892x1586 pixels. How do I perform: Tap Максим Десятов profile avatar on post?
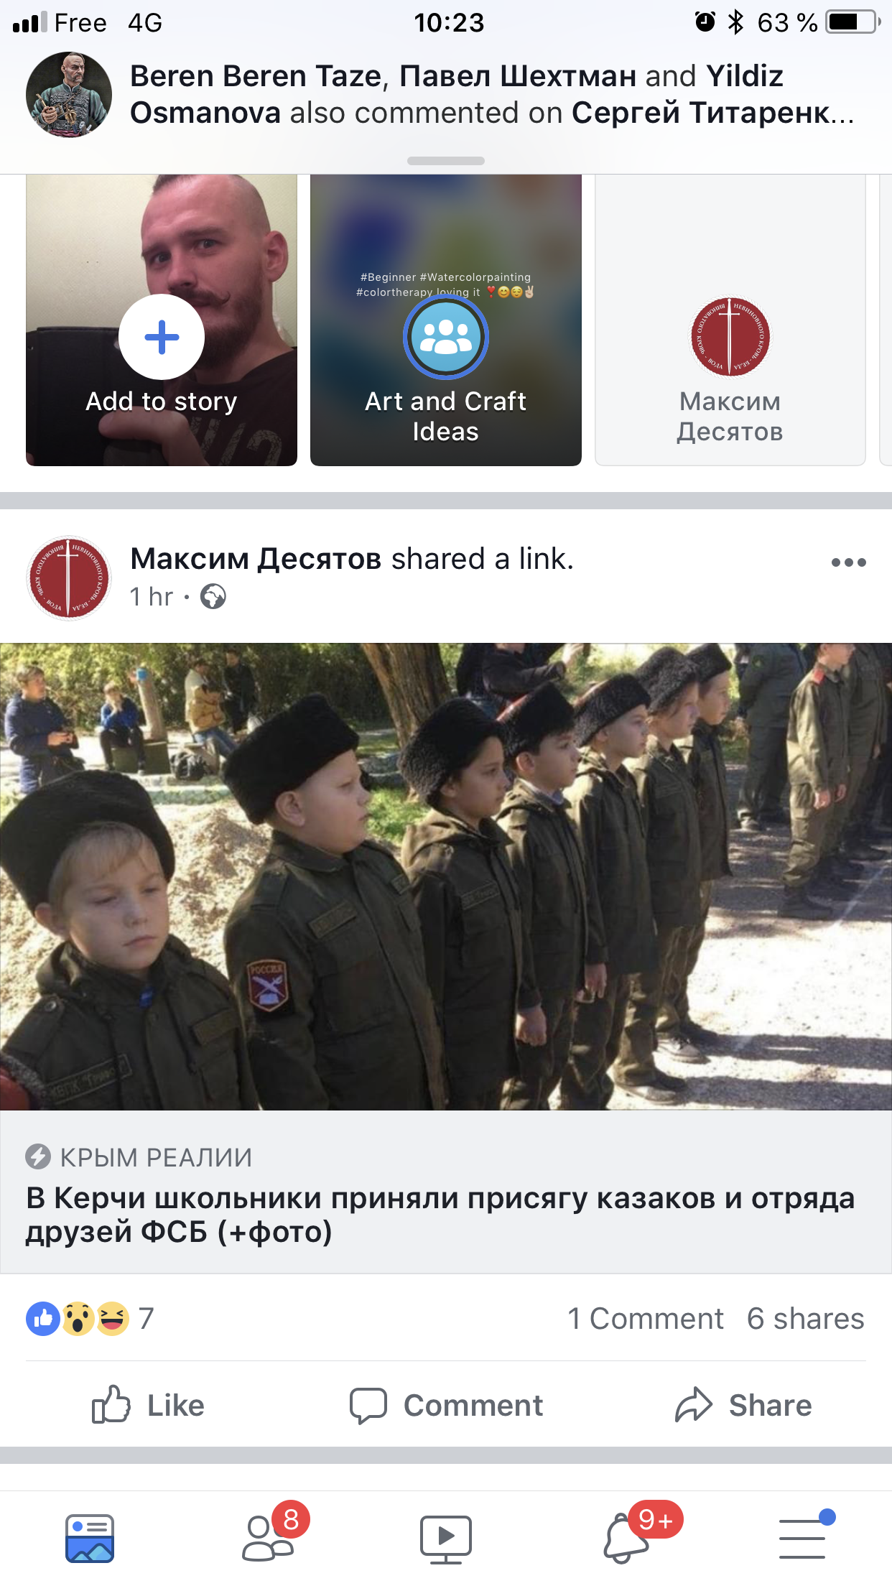69,578
